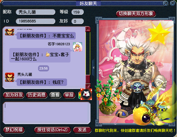This screenshot has height=137, width=177.
Task: Click 举报 to report player
Action: pyautogui.click(x=69, y=95)
